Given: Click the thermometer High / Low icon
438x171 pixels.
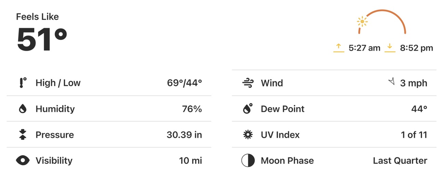Looking at the screenshot, I should point(23,83).
